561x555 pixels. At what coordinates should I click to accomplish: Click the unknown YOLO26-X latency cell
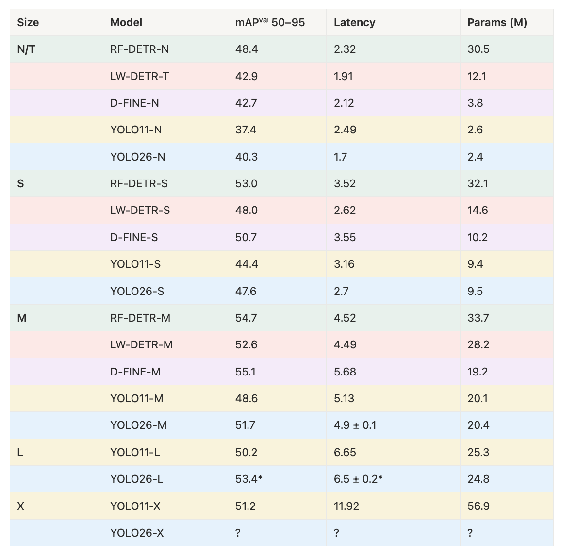coord(336,533)
